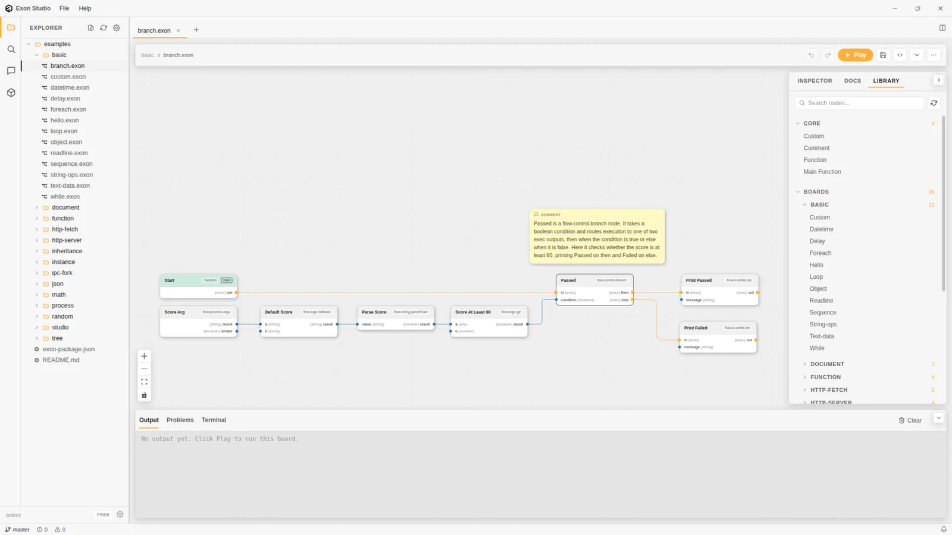Click the fit-to-view icon on the canvas
Screen dimensions: 952x535
click(x=144, y=382)
